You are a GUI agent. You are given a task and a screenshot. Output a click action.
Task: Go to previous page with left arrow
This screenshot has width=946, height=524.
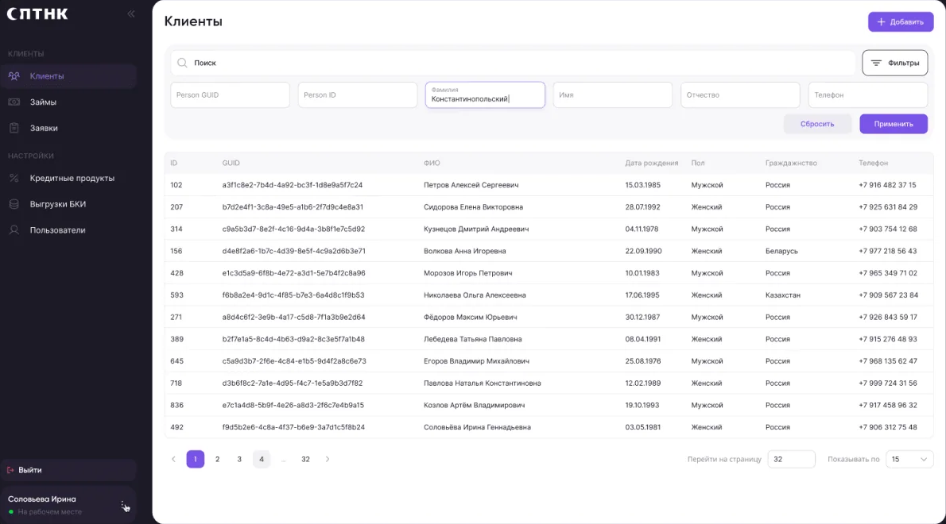click(174, 459)
